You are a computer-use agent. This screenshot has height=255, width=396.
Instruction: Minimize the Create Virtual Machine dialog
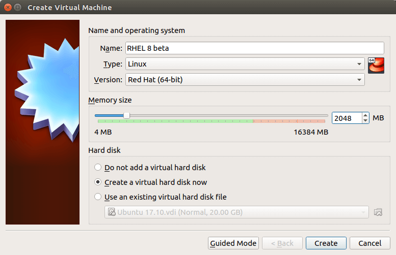pyautogui.click(x=18, y=8)
